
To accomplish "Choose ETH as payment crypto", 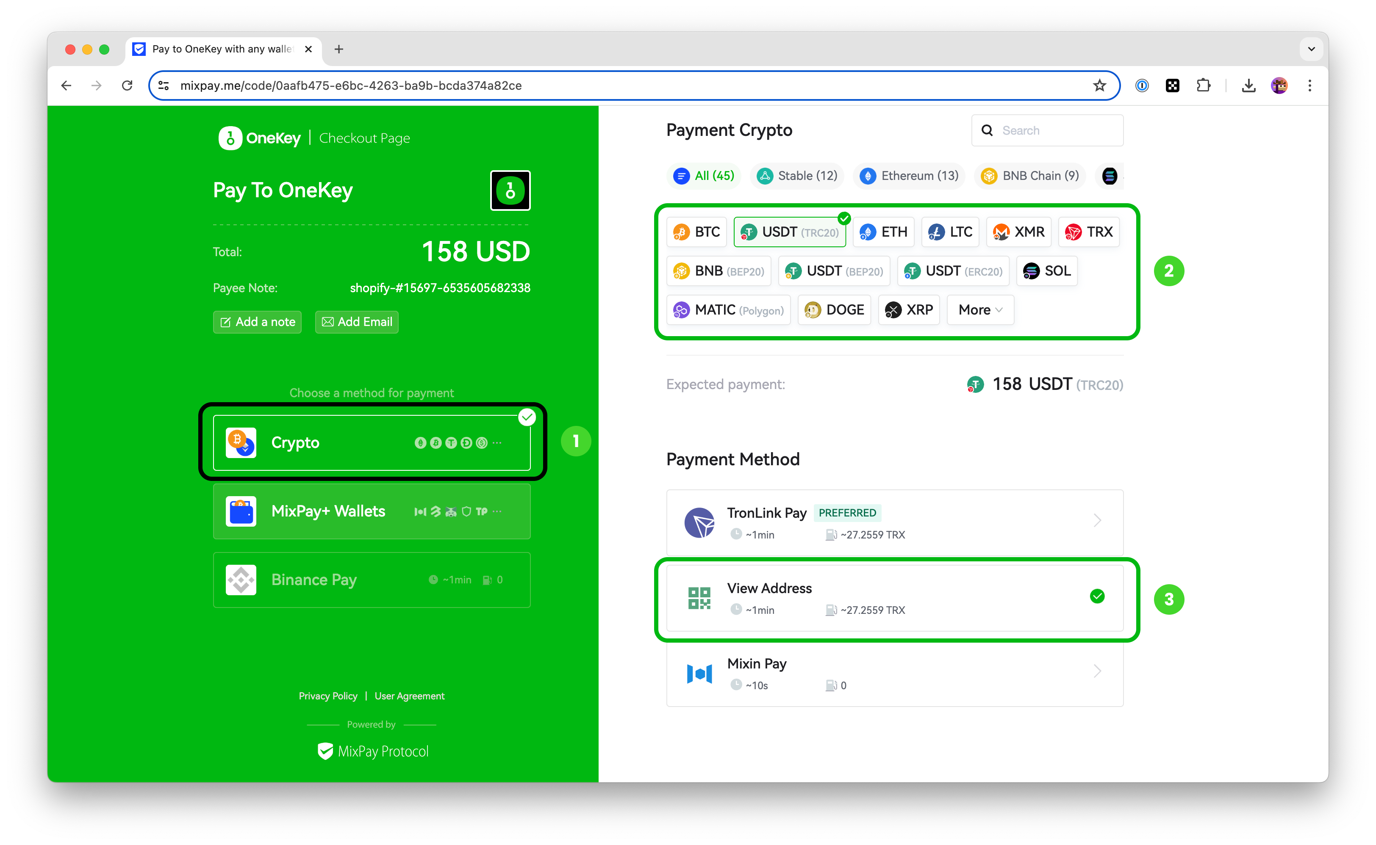I will point(883,232).
